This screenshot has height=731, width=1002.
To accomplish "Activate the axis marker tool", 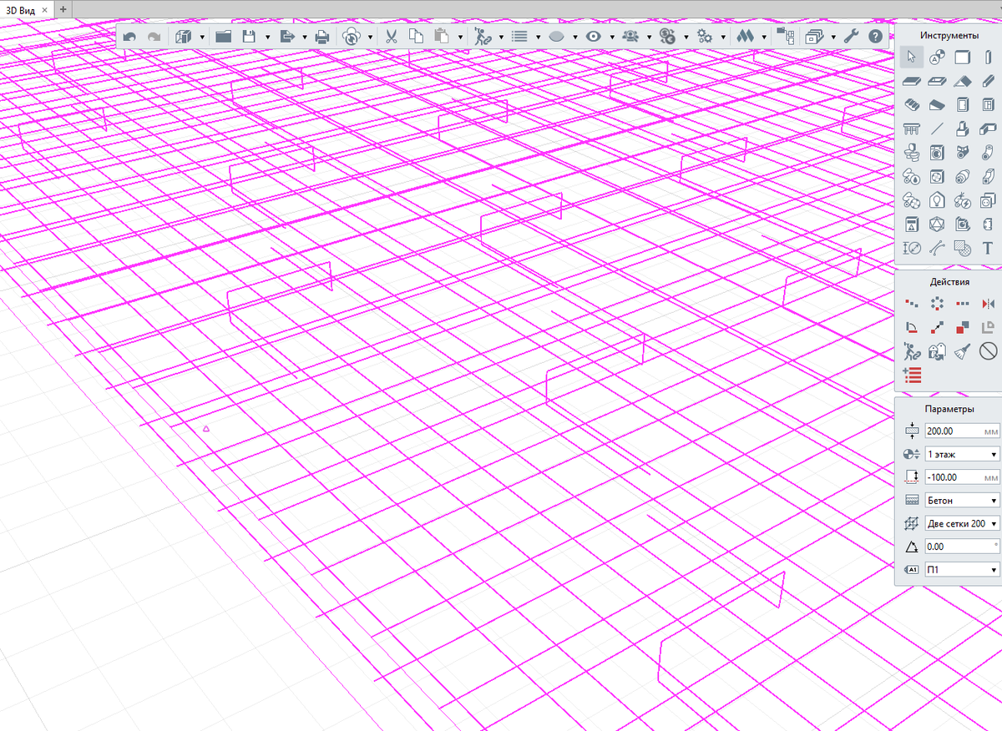I will [937, 58].
